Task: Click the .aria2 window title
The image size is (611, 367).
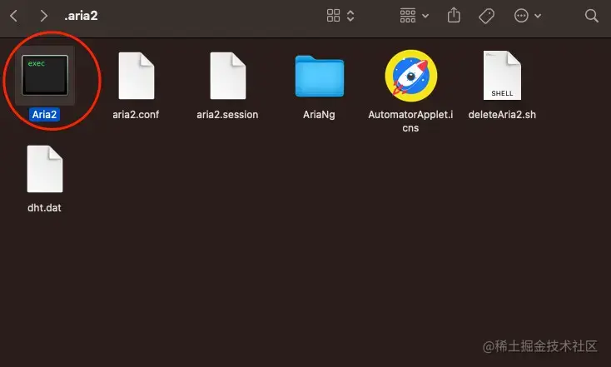Action: (81, 16)
